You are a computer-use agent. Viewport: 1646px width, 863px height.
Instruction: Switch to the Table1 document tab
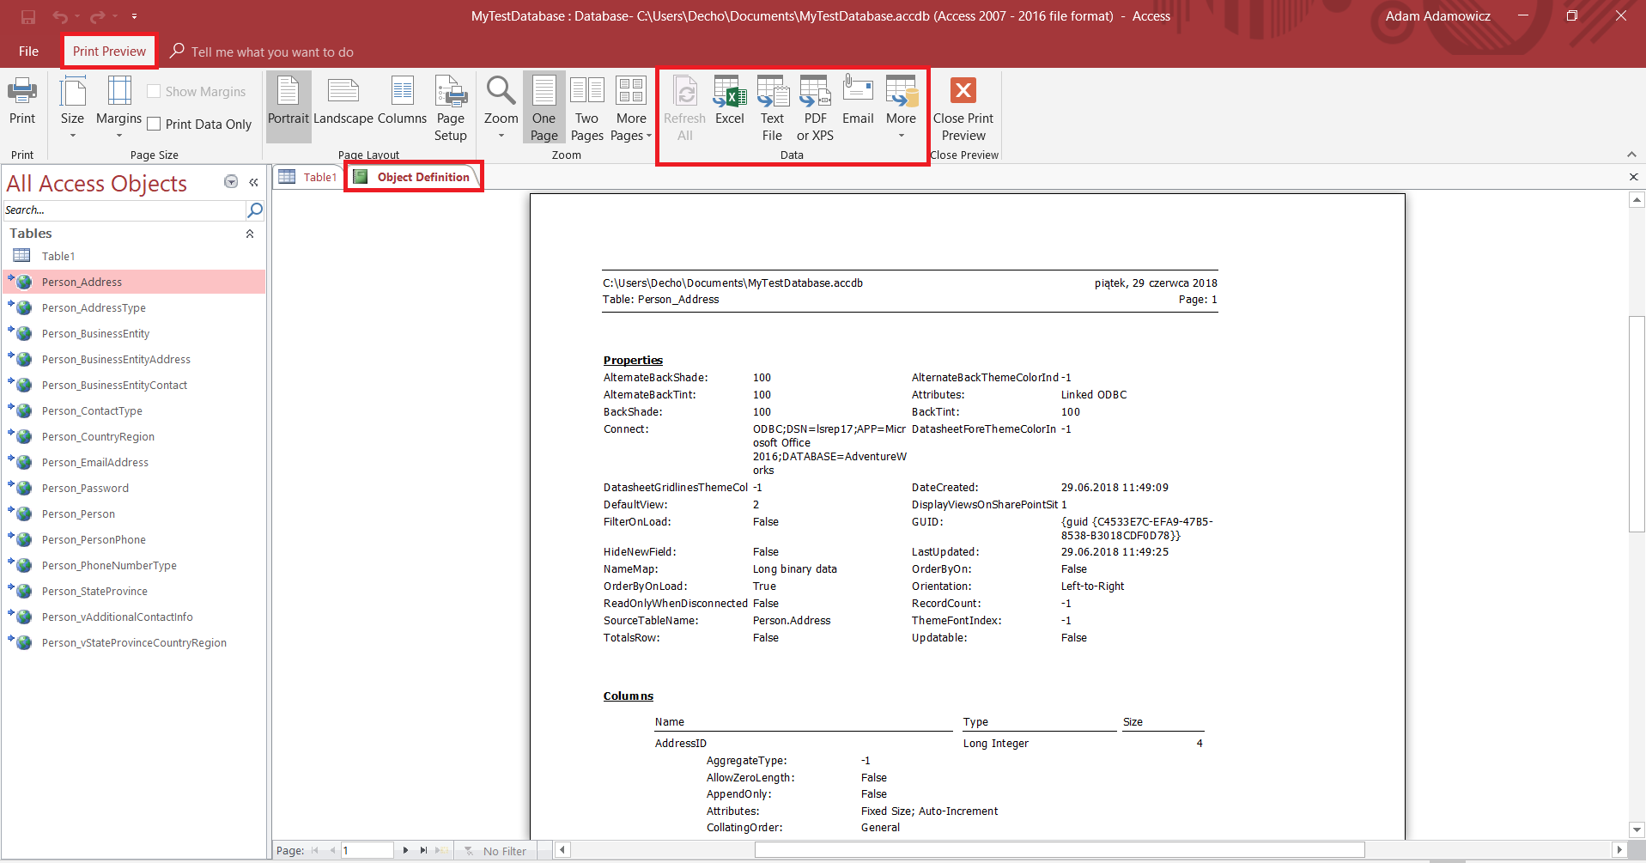pyautogui.click(x=309, y=177)
